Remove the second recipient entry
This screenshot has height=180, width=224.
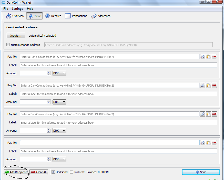coord(214,85)
